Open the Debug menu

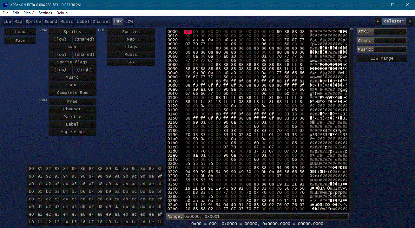[62, 13]
